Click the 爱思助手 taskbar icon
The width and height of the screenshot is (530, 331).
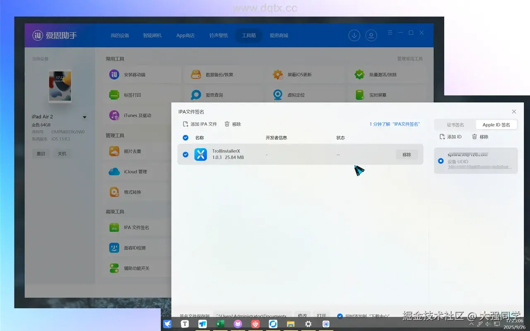click(326, 324)
